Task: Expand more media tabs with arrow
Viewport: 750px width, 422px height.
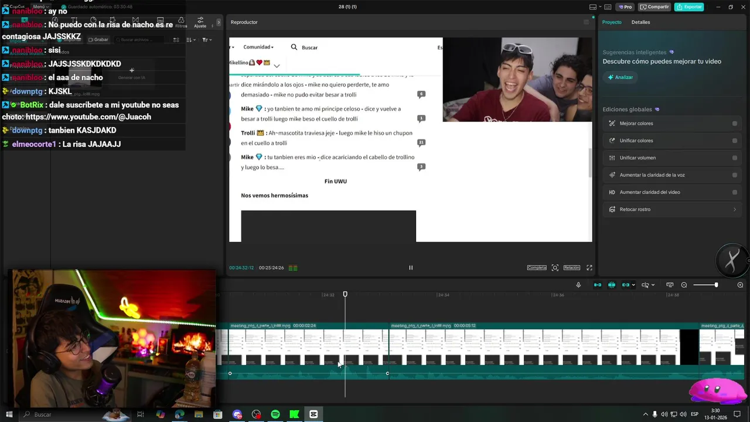Action: click(x=219, y=22)
